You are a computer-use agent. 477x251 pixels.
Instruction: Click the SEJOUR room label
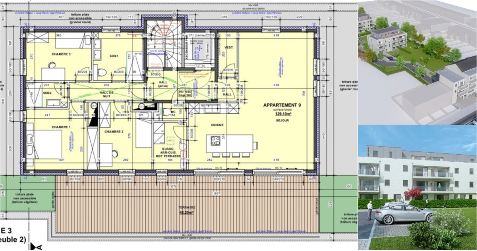click(282, 120)
